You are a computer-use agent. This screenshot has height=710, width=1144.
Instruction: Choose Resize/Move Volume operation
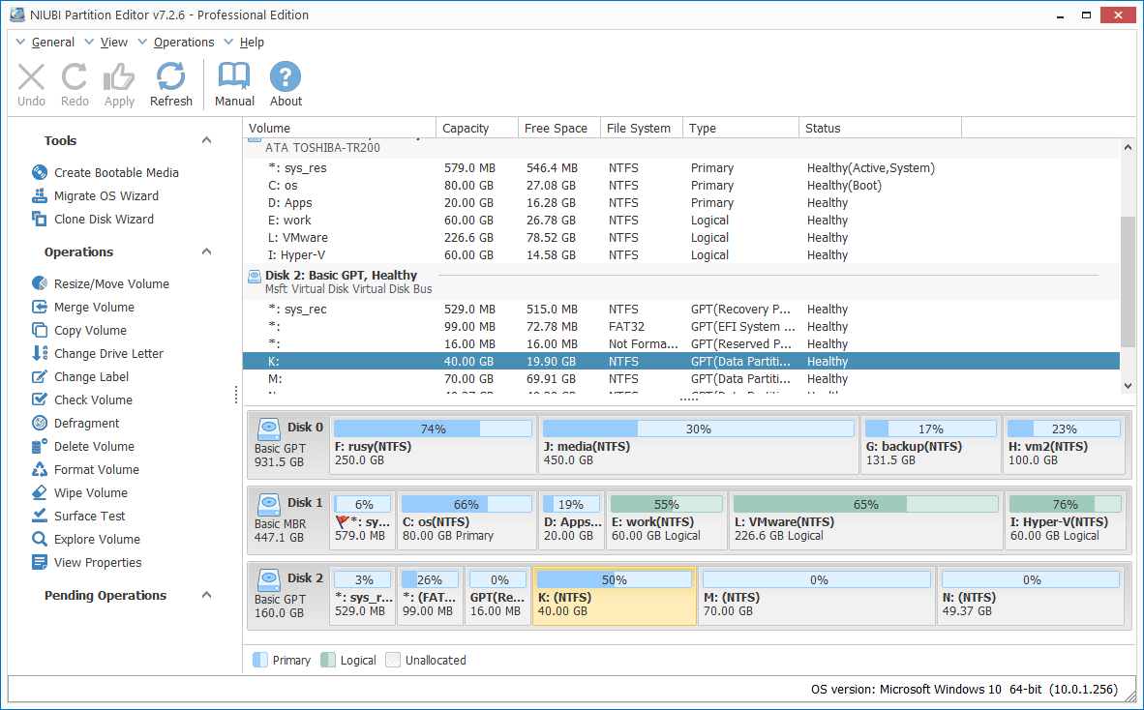(111, 283)
